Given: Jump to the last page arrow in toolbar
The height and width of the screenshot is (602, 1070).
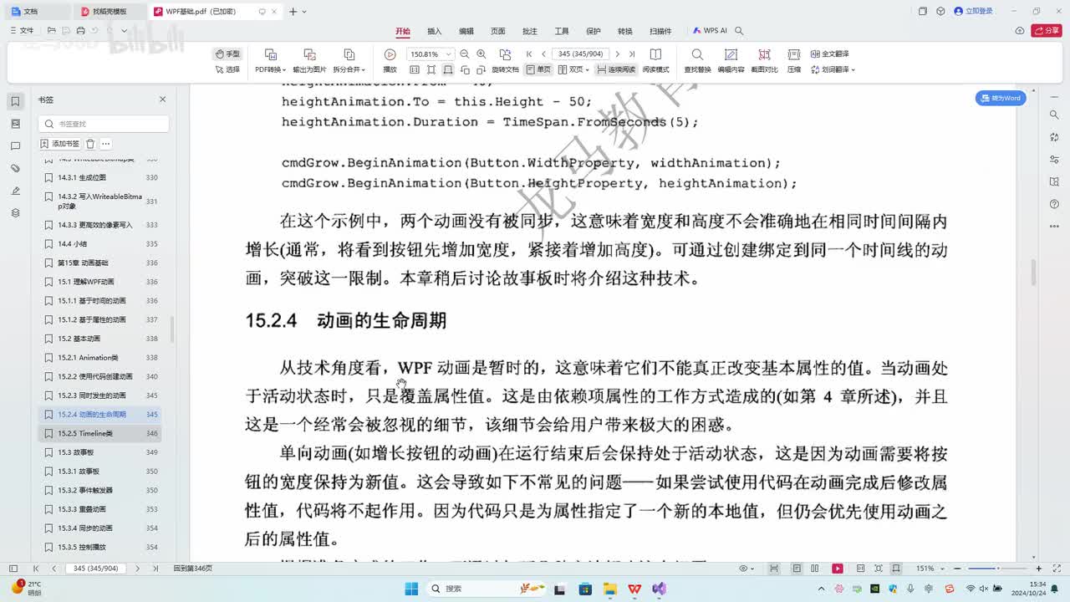Looking at the screenshot, I should [x=632, y=54].
